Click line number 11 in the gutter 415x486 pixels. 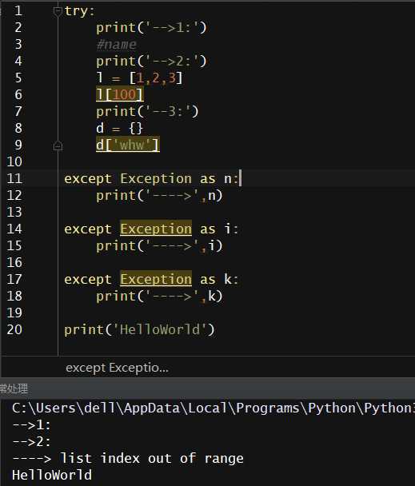[x=14, y=178]
